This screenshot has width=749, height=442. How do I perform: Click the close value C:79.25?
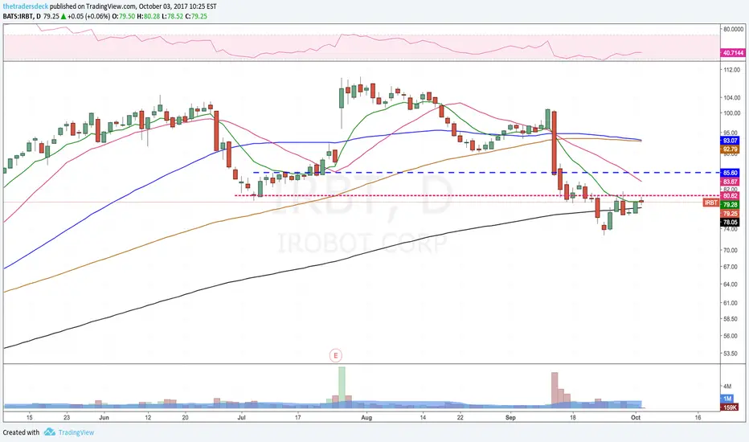pos(196,16)
